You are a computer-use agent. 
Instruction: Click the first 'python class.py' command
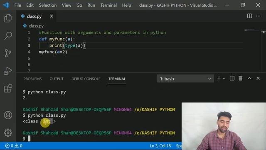(47, 92)
